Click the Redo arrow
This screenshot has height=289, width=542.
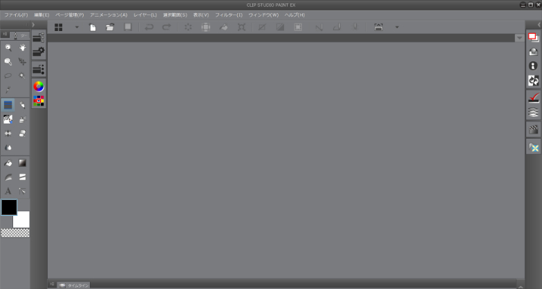pos(167,28)
